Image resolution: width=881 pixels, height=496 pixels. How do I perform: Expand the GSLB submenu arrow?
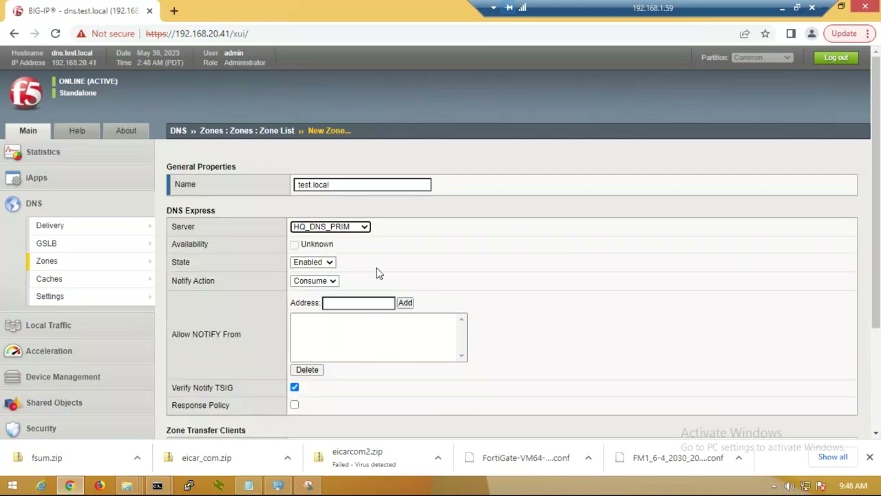coord(149,243)
